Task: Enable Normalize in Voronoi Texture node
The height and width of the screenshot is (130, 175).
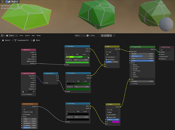Action: point(23,114)
